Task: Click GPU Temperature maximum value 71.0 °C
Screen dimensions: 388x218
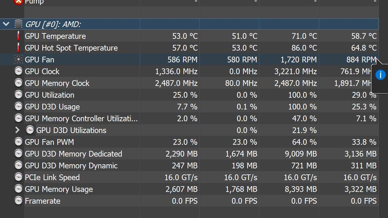Action: [304, 36]
